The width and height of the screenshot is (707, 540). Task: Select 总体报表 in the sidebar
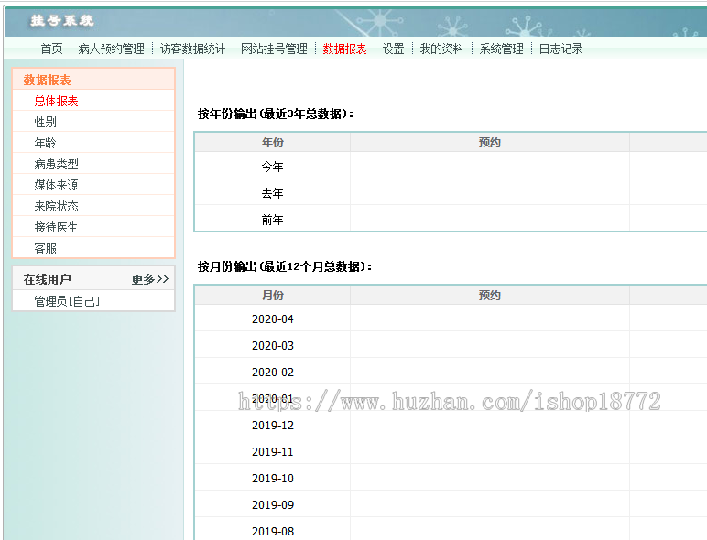[57, 101]
